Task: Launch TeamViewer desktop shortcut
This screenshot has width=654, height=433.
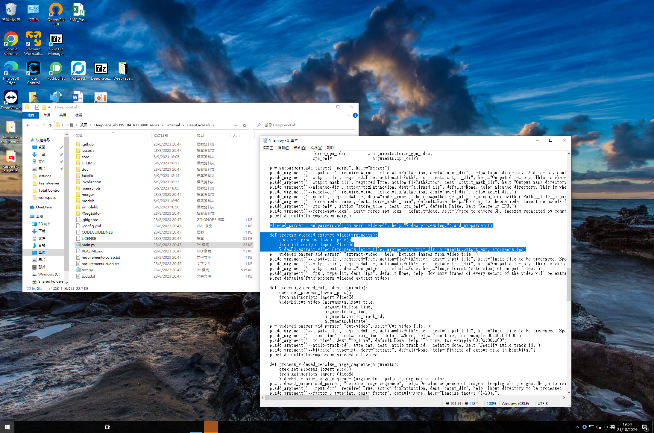Action: click(x=11, y=100)
